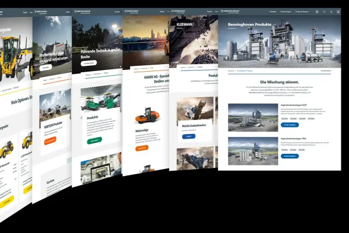The width and height of the screenshot is (349, 233).
Task: Click 'Asphaltmischanlagen ECO' heading
Action: point(293,105)
